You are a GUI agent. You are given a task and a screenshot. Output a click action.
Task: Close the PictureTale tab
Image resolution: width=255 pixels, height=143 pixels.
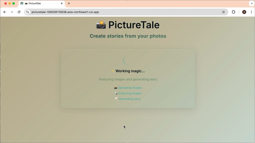click(62, 3)
